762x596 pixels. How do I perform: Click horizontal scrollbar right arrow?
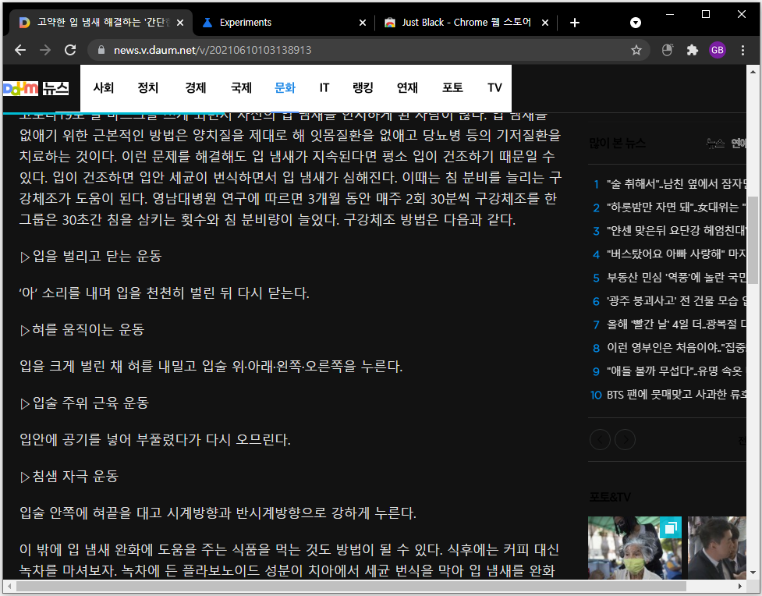point(740,586)
